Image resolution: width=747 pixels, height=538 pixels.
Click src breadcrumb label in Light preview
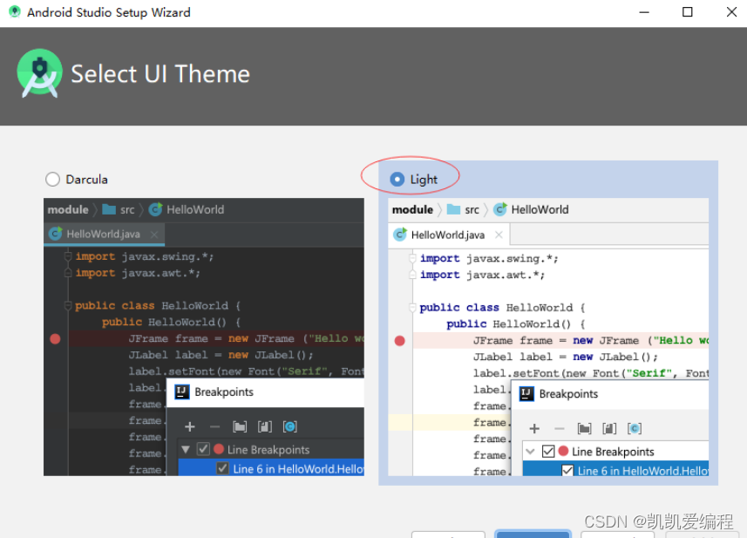[472, 209]
